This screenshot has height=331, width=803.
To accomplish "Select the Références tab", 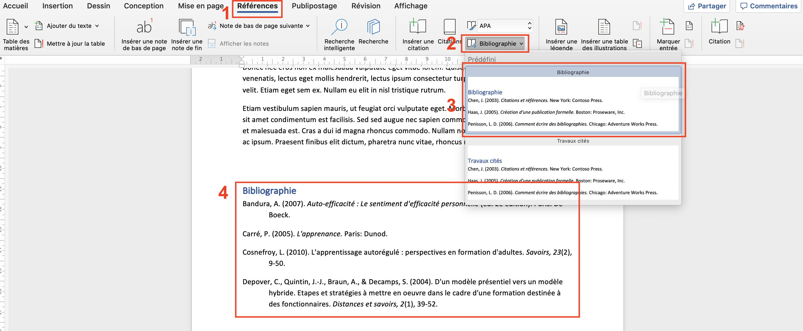I will click(x=257, y=6).
